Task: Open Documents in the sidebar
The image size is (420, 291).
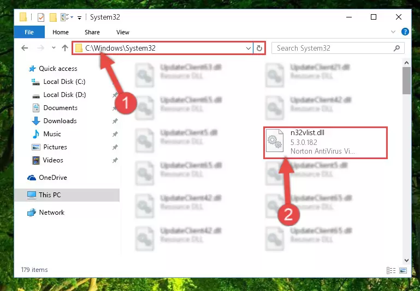Action: click(60, 108)
